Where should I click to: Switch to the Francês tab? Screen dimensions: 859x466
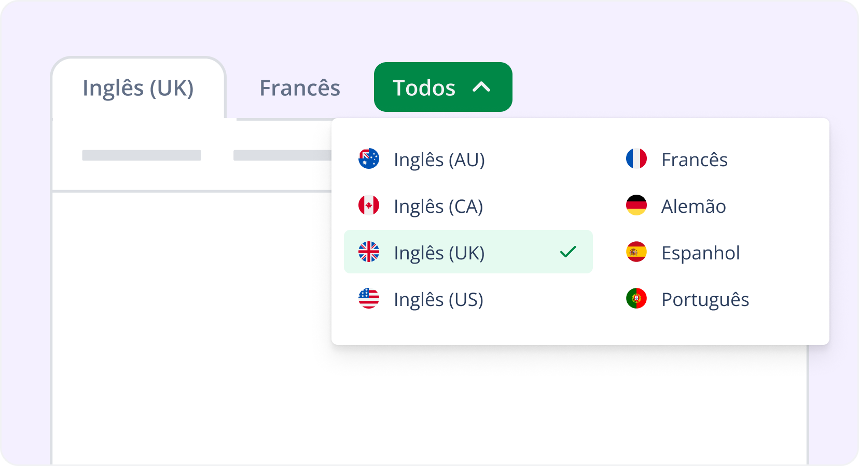(x=300, y=88)
